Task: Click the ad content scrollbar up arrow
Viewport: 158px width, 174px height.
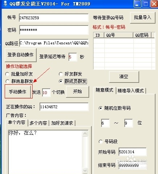Action: coord(85,133)
